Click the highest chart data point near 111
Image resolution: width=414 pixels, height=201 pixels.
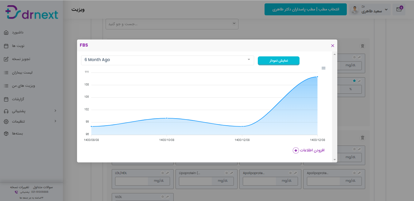(x=317, y=77)
